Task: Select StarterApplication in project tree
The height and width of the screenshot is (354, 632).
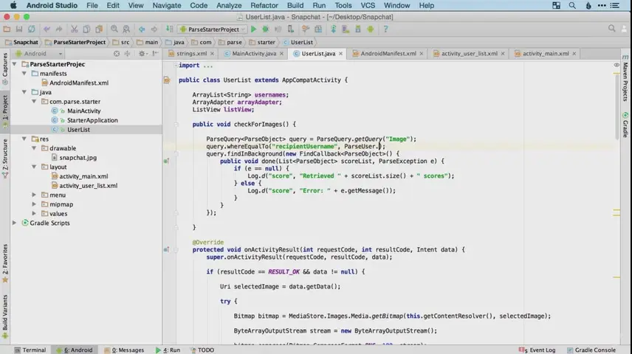Action: (92, 120)
